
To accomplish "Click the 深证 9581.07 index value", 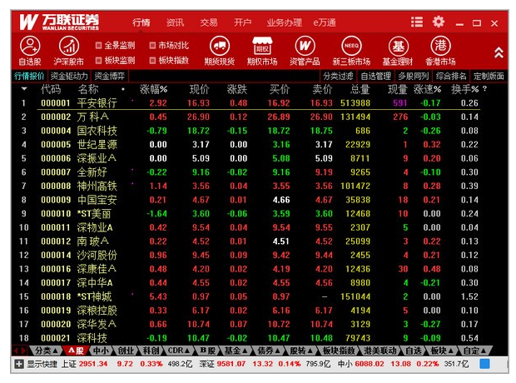I will (231, 364).
